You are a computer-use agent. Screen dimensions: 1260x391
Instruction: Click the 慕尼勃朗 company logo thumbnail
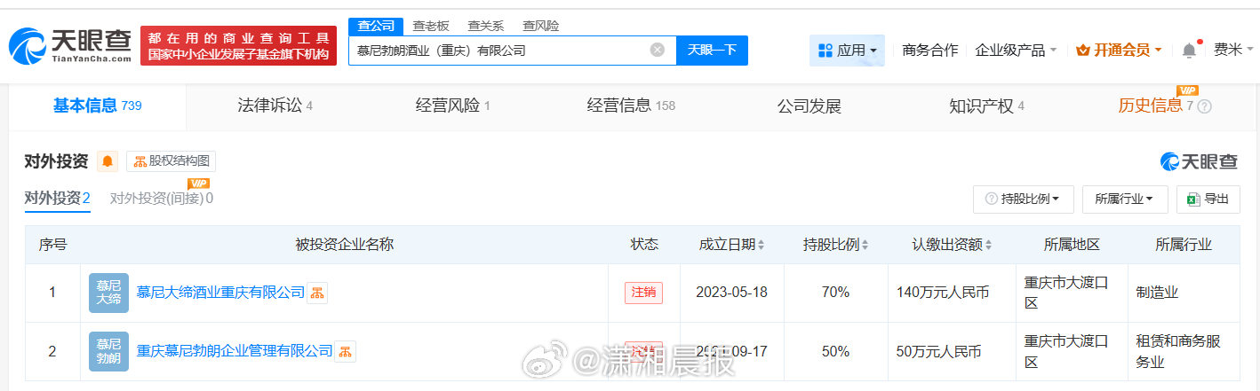coord(108,351)
